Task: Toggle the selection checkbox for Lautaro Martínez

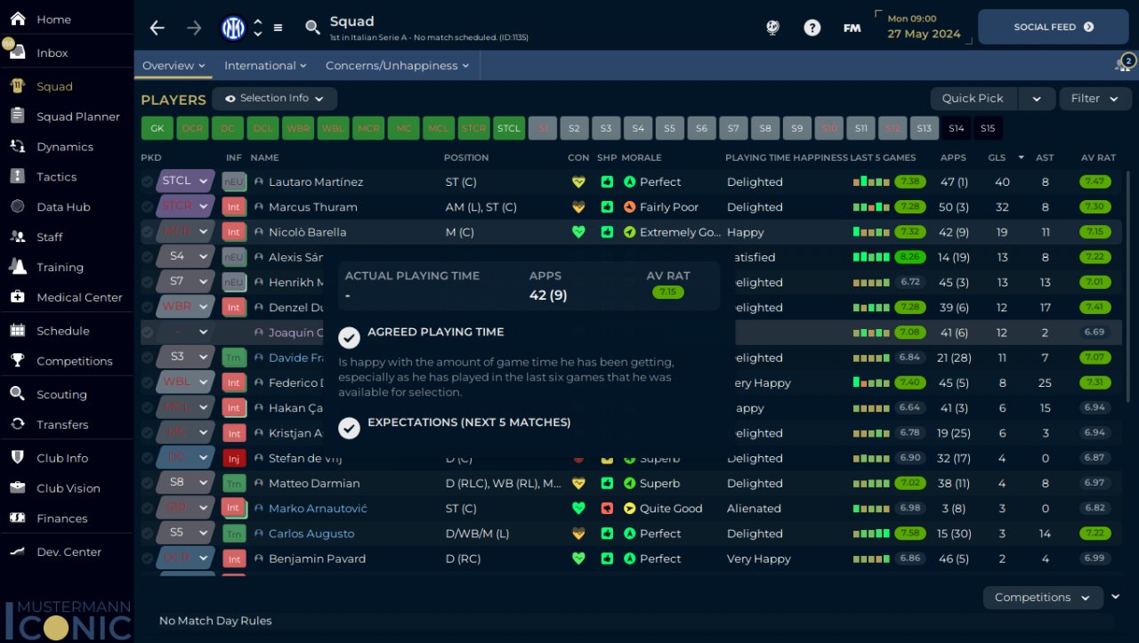Action: coord(148,181)
